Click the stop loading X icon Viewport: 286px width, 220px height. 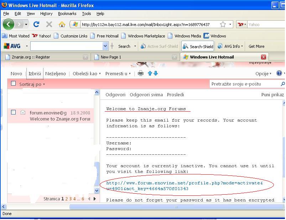[x=49, y=24]
